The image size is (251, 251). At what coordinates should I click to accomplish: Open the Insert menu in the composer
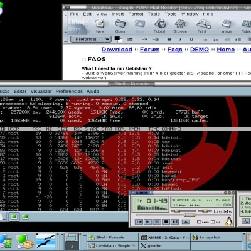(117, 14)
